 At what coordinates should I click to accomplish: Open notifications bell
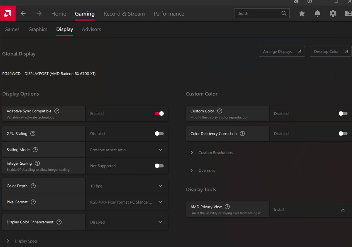pyautogui.click(x=317, y=13)
